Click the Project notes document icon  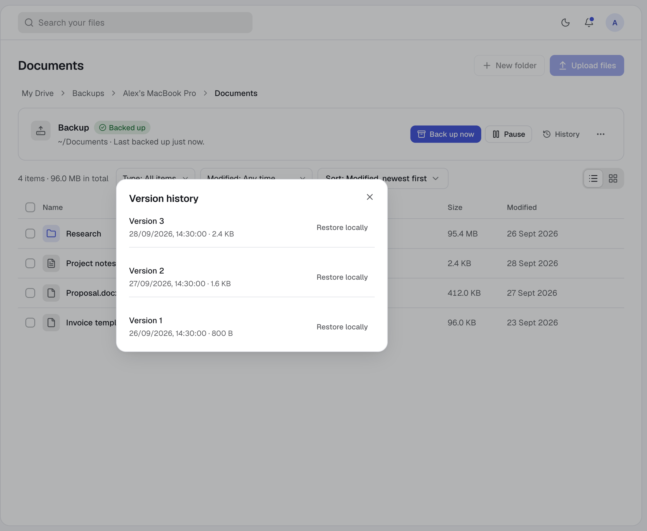[x=51, y=263]
